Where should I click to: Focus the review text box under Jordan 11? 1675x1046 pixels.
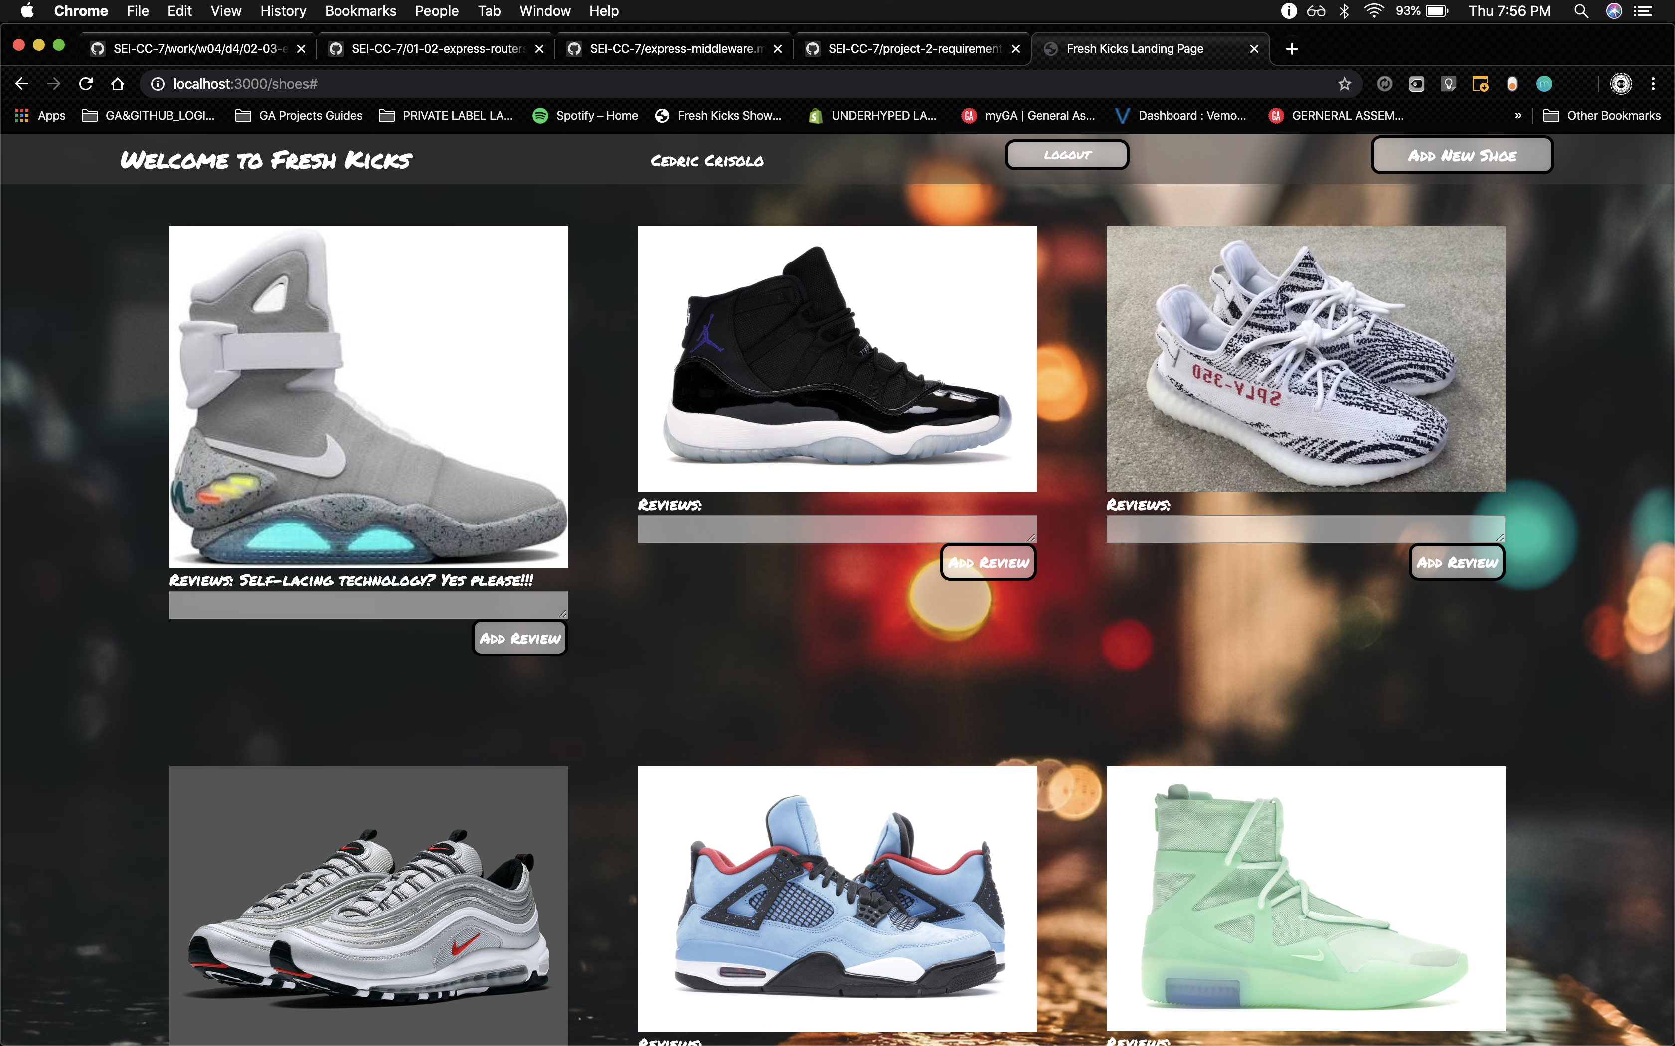tap(836, 529)
